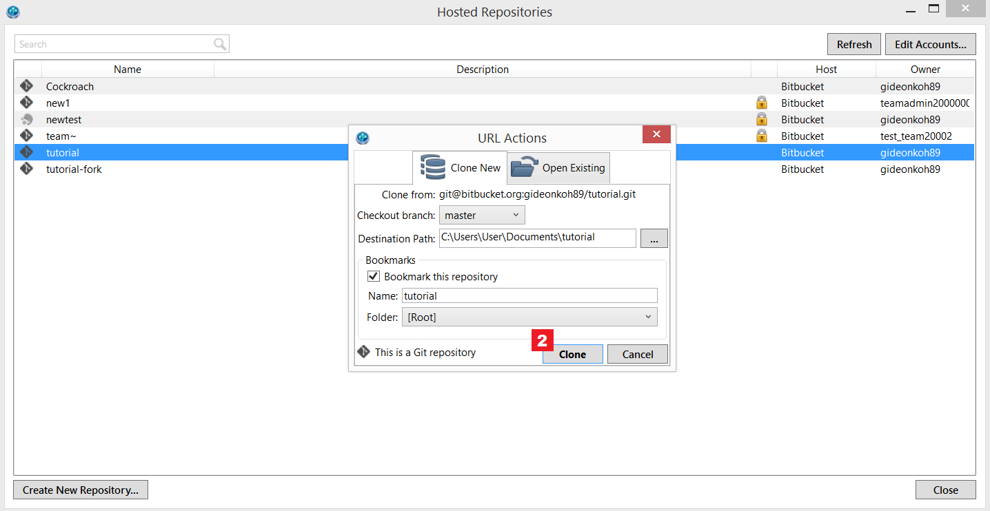Click the Clone button
990x511 pixels.
pyautogui.click(x=572, y=354)
